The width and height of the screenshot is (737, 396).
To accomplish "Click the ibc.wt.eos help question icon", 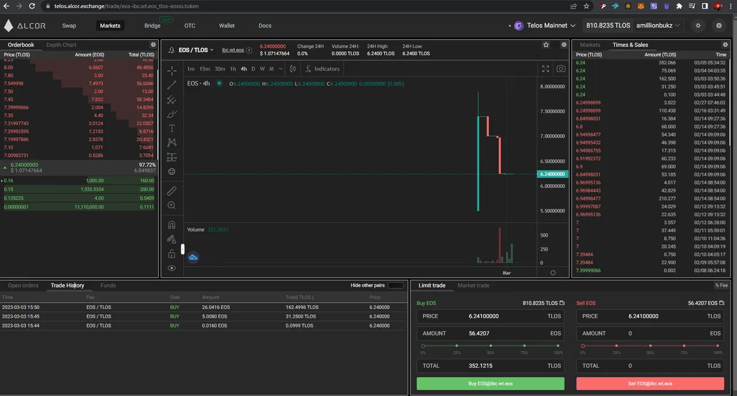I will pos(249,50).
